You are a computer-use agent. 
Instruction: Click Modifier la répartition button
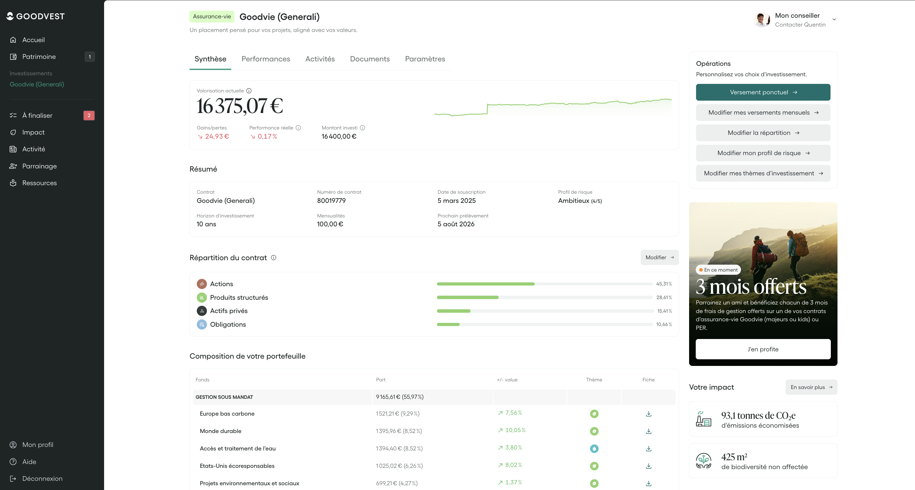[763, 133]
